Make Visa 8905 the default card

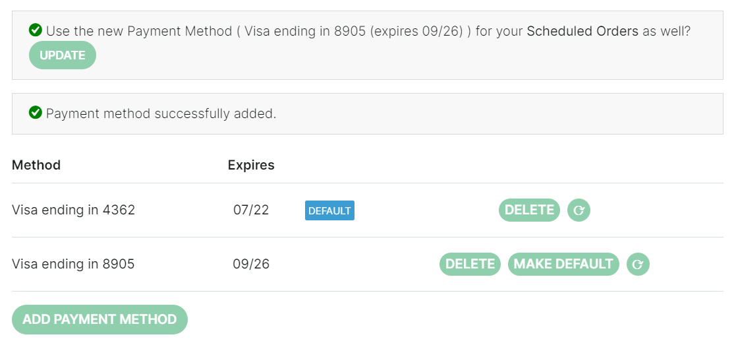pyautogui.click(x=563, y=264)
